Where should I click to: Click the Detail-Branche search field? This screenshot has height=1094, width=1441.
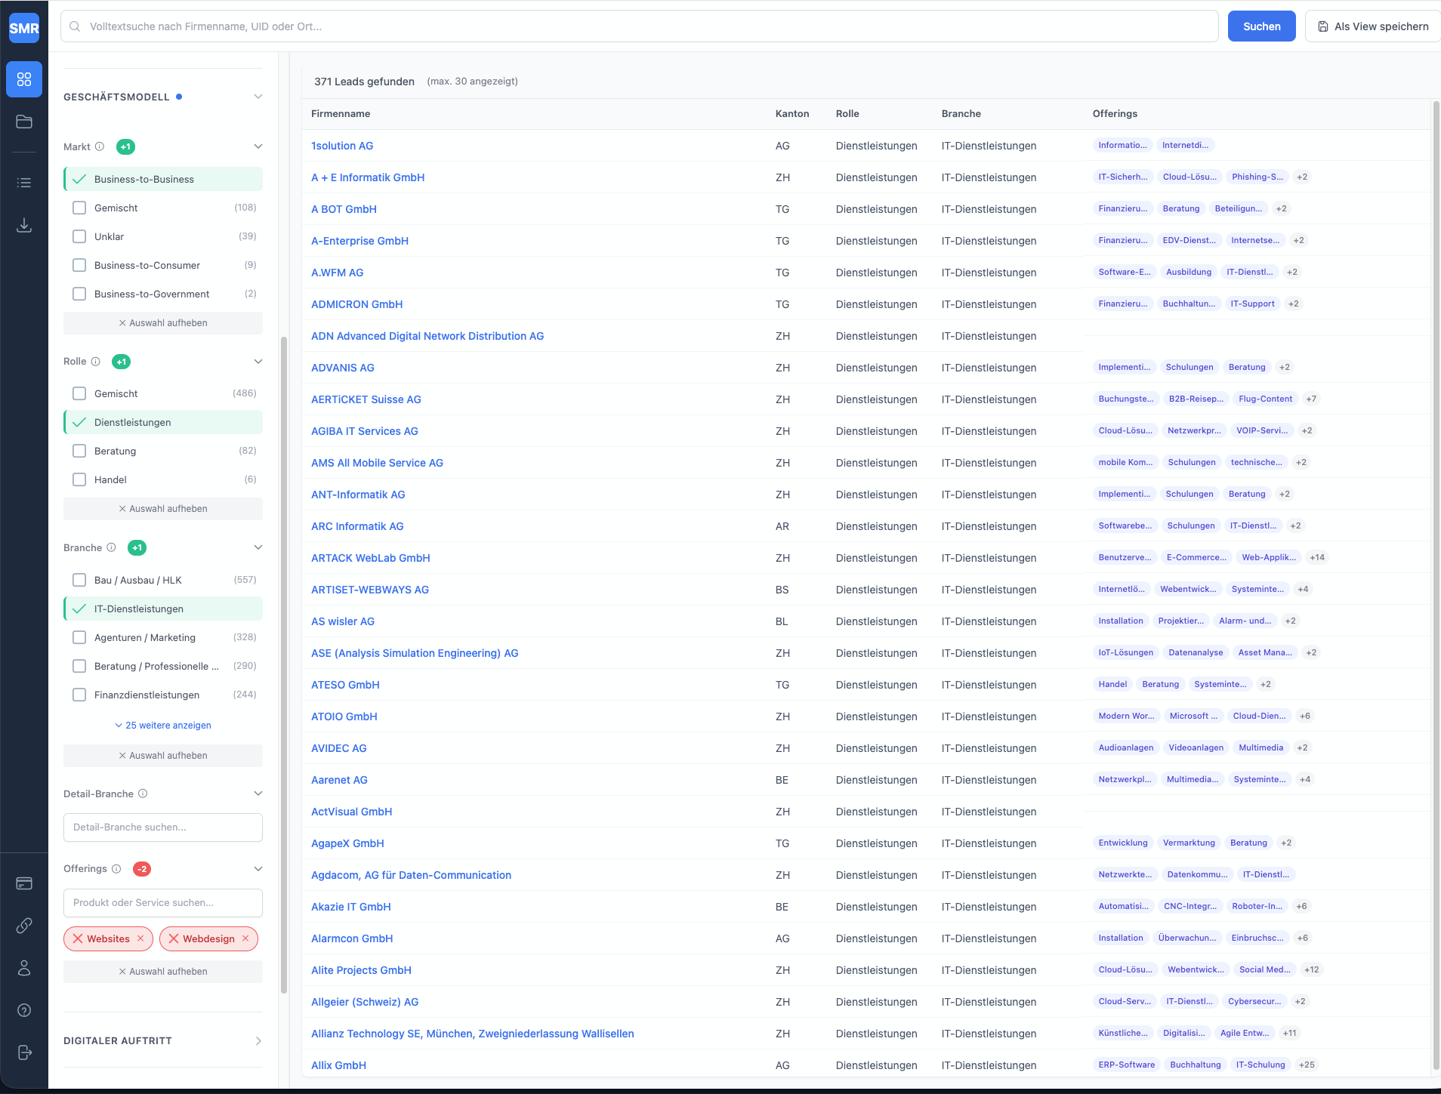click(x=163, y=827)
